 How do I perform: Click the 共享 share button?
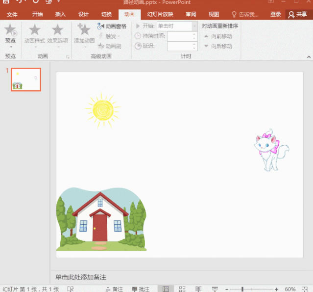click(298, 14)
